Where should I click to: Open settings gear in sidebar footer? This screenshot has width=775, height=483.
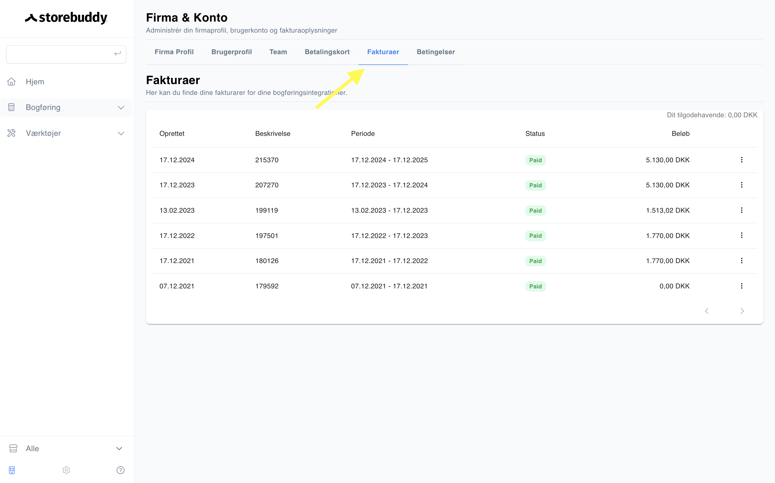click(x=66, y=470)
